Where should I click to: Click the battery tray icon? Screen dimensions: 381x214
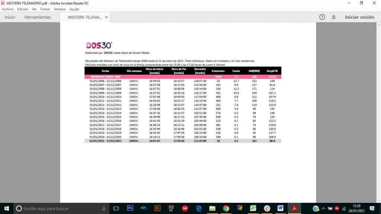330,208
